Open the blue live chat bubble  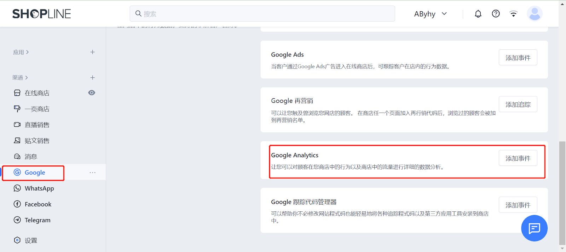534,228
